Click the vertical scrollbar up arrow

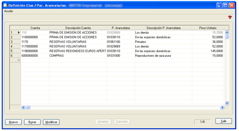pyautogui.click(x=227, y=32)
